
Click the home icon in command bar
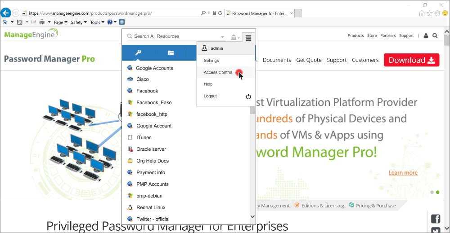pos(5,22)
